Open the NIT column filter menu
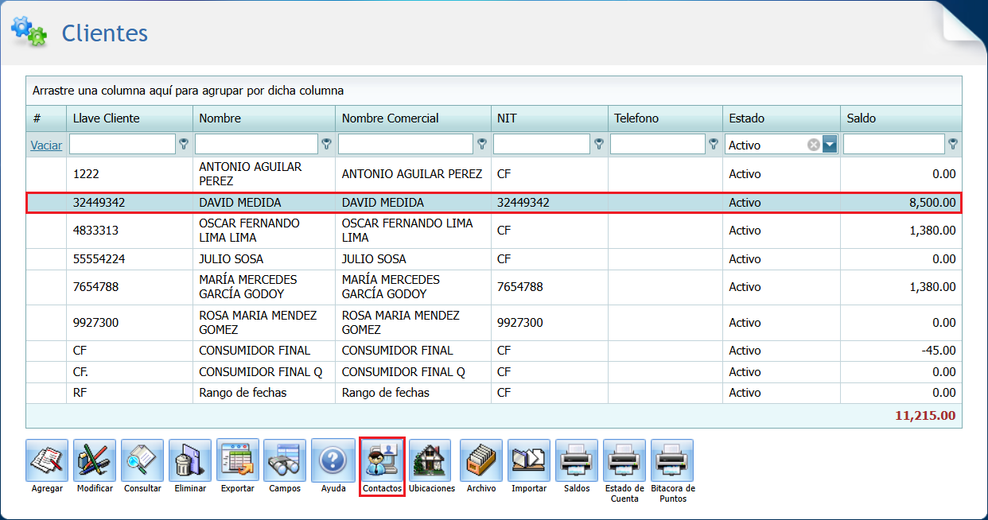988x520 pixels. (x=599, y=144)
